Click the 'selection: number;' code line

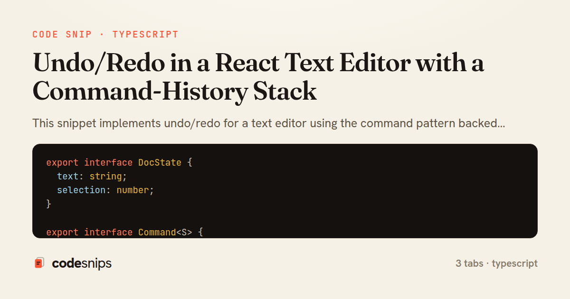(x=105, y=190)
